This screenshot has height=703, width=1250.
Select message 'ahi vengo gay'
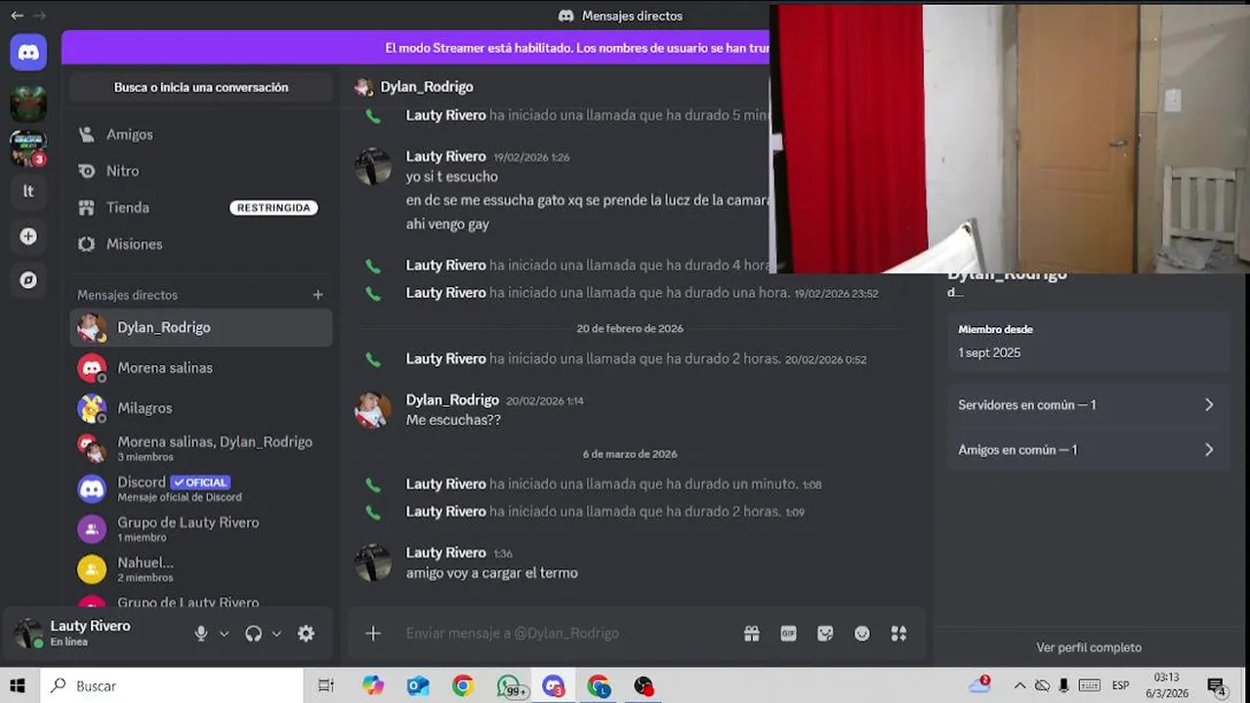click(447, 224)
